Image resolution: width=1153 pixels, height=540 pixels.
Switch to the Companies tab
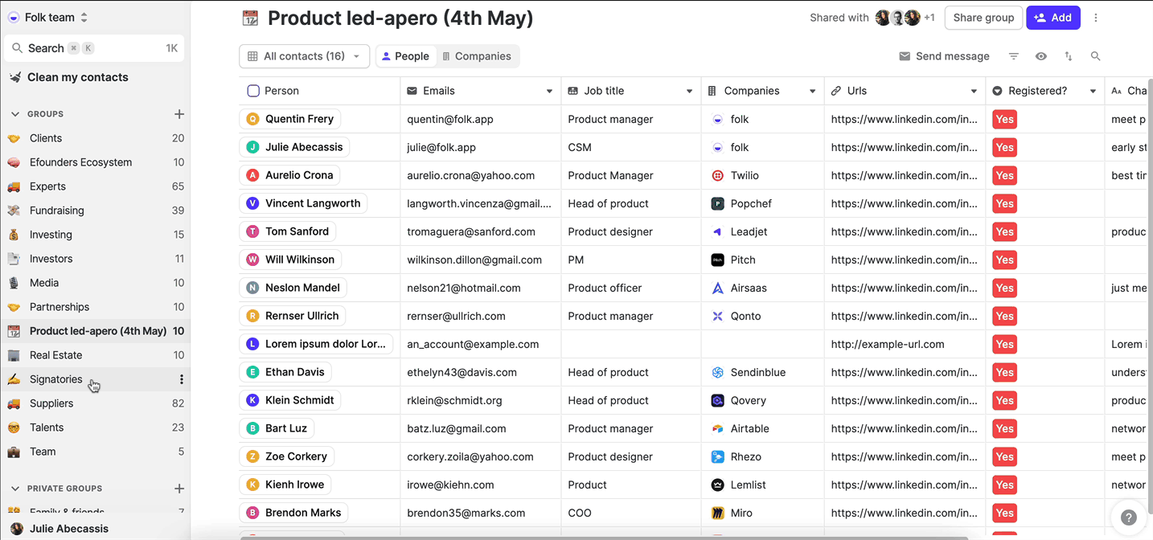[477, 56]
